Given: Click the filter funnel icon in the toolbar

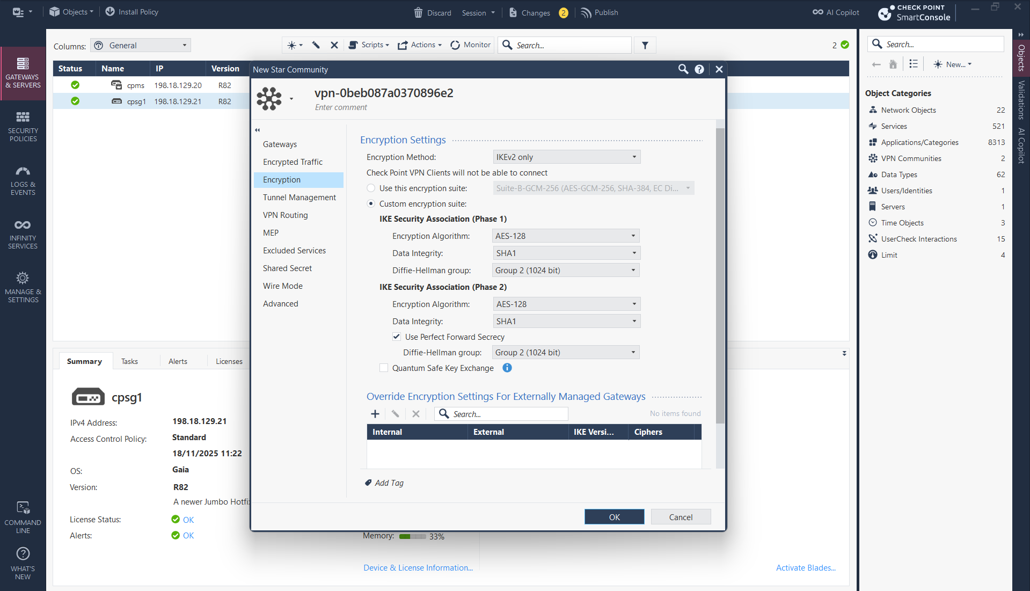Looking at the screenshot, I should click(x=645, y=46).
